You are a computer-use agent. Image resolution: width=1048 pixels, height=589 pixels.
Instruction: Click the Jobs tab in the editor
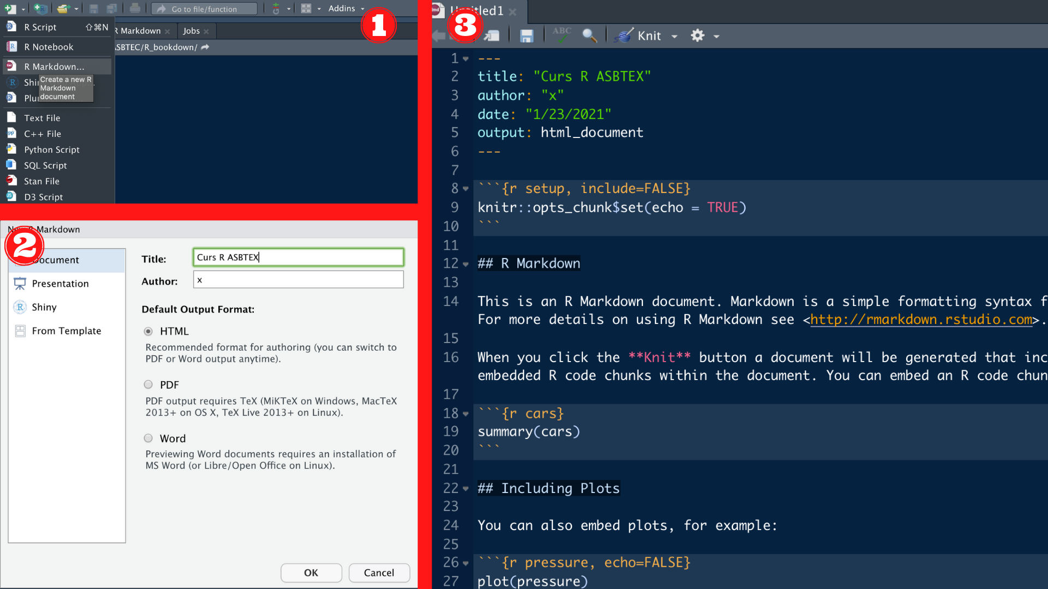click(189, 30)
